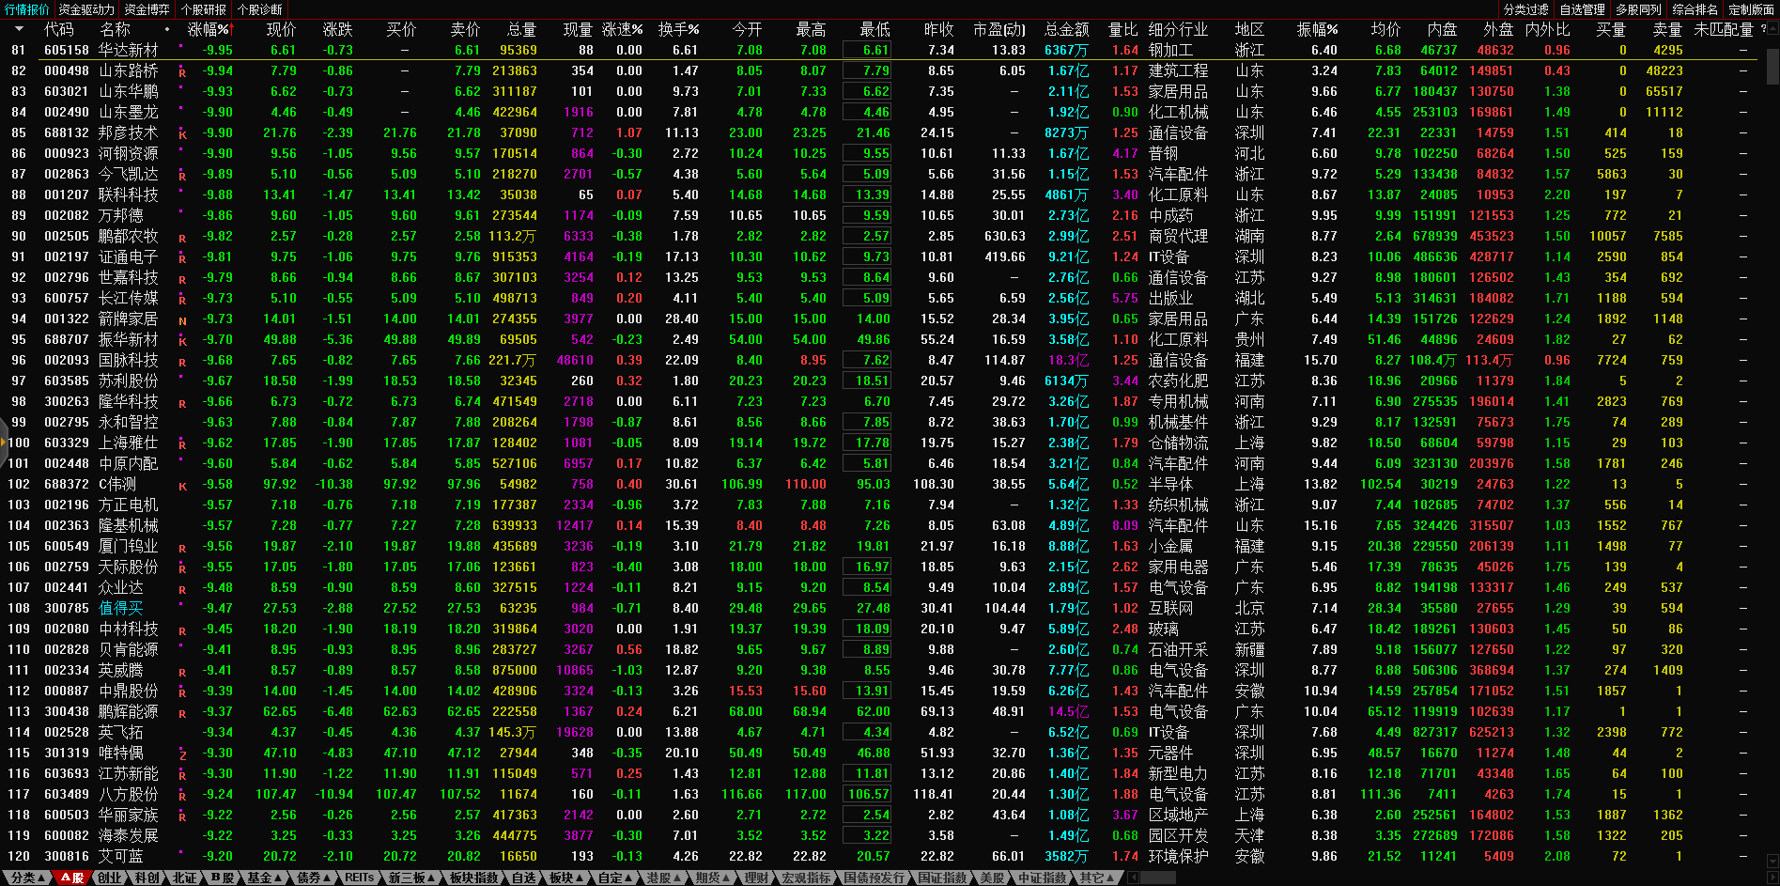Sort by 涨幅% column header
Viewport: 1780px width, 886px height.
pos(209,30)
